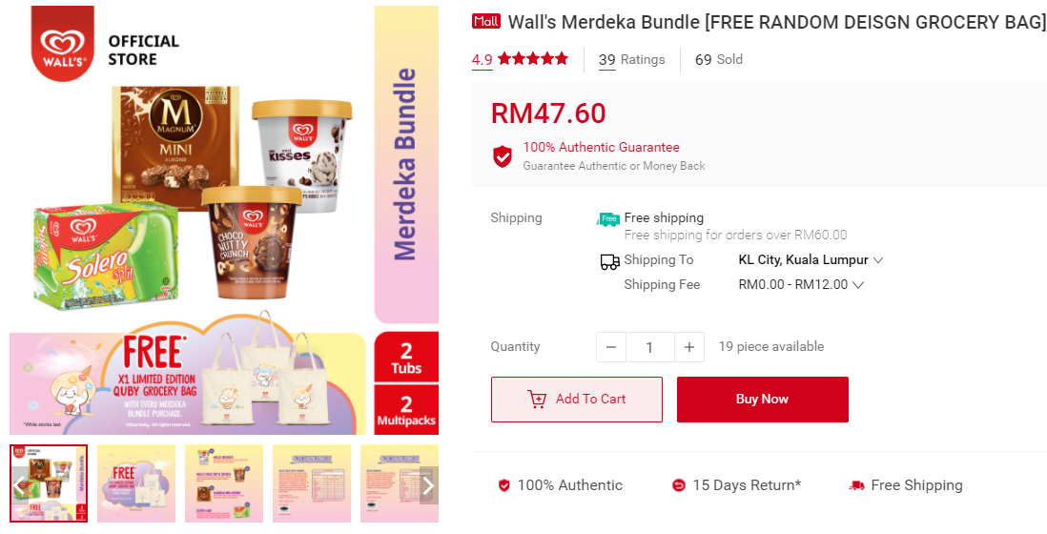Screen dimensions: 1047x534
Task: Click the Buy Now button
Action: pyautogui.click(x=763, y=400)
